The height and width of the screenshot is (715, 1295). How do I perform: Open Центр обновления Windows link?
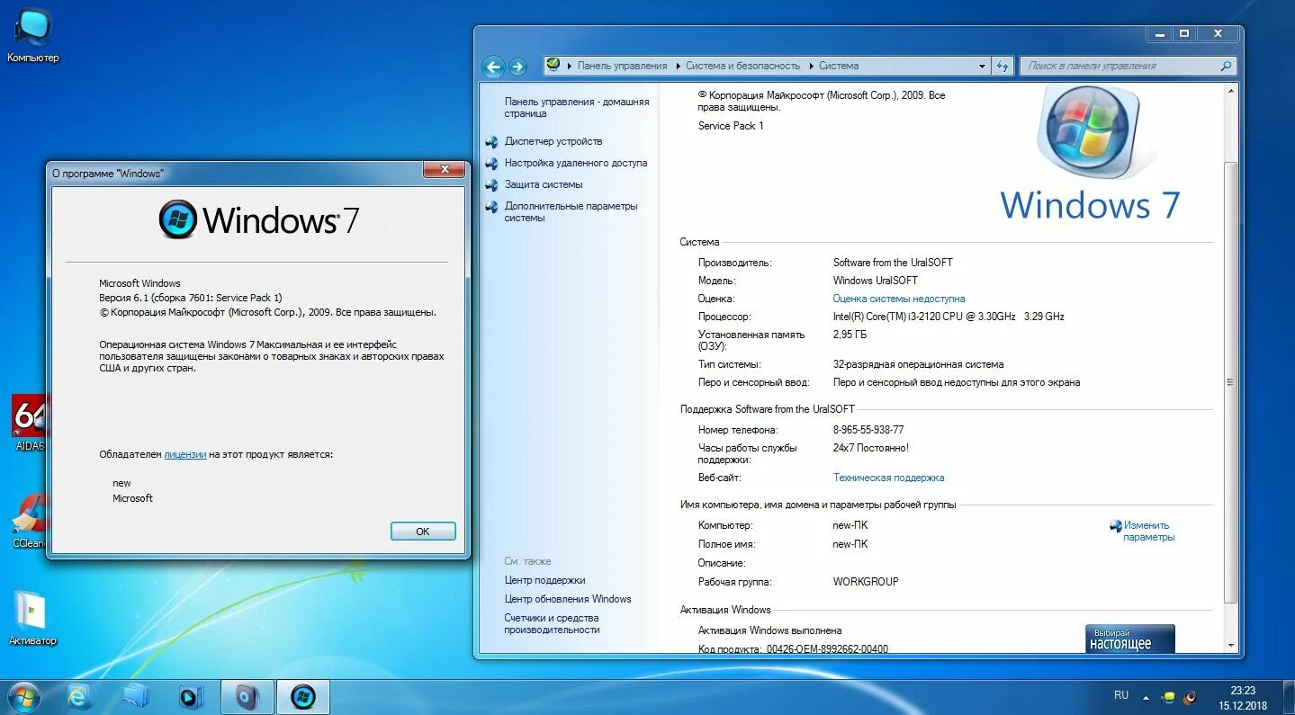point(568,599)
